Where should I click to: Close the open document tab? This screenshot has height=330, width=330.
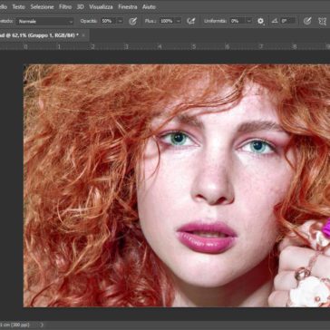(x=83, y=35)
